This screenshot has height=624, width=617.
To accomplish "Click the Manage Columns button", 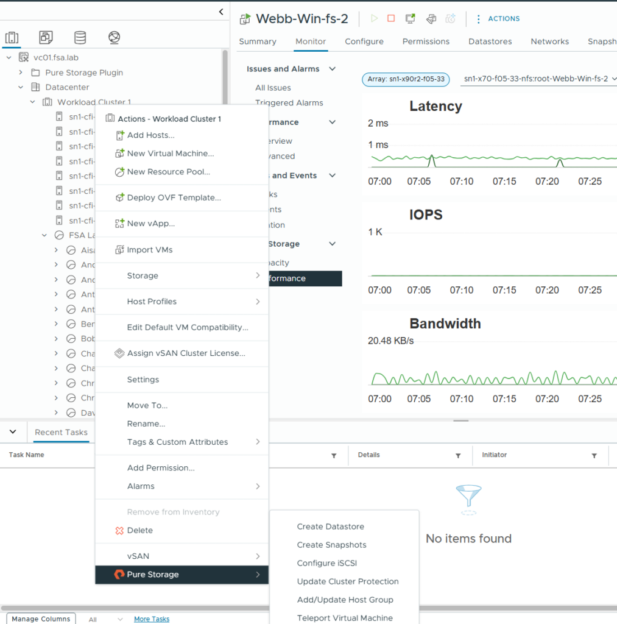I will pos(41,619).
